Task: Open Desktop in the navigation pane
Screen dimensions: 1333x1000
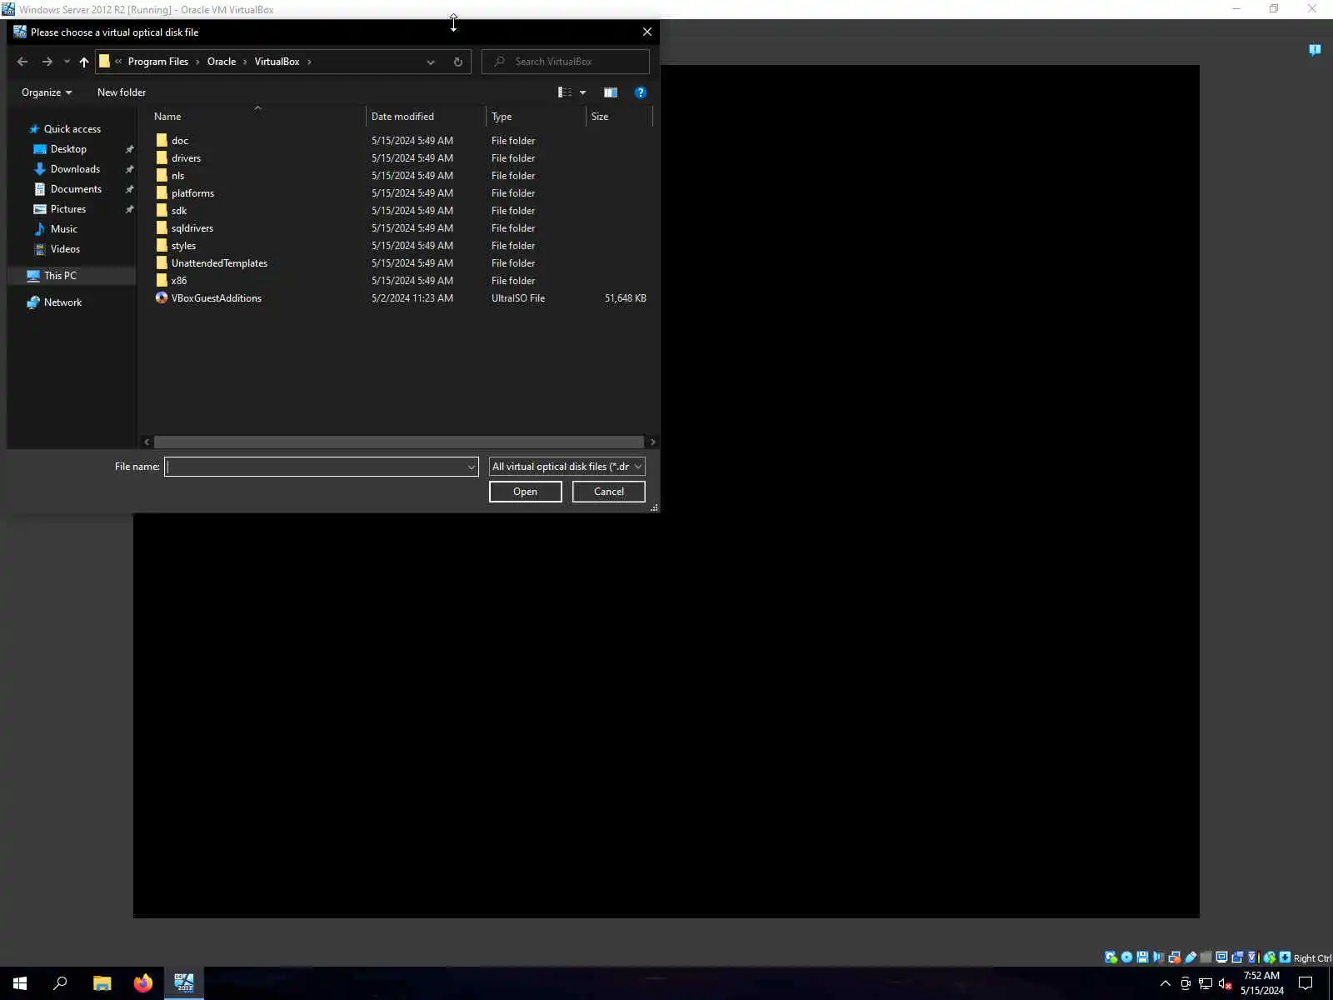Action: point(68,149)
